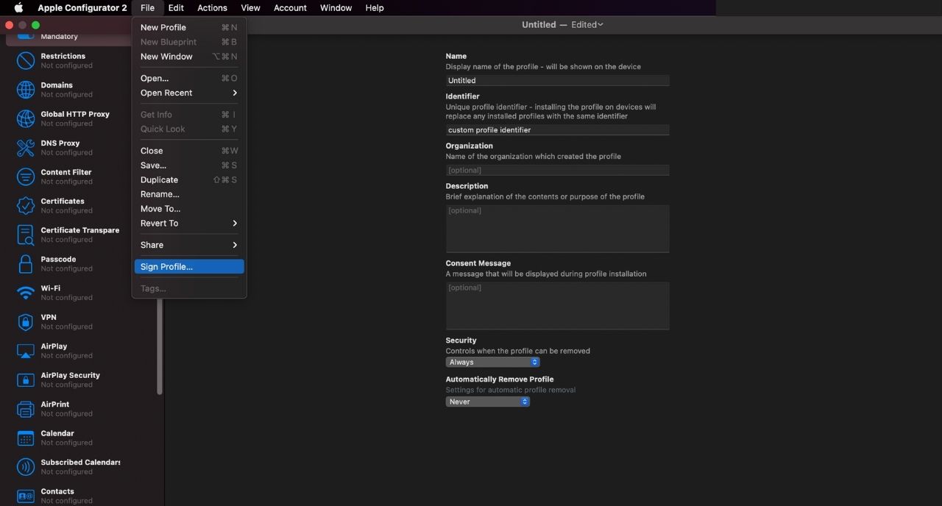The height and width of the screenshot is (506, 942).
Task: Choose Save... menu item
Action: click(189, 165)
